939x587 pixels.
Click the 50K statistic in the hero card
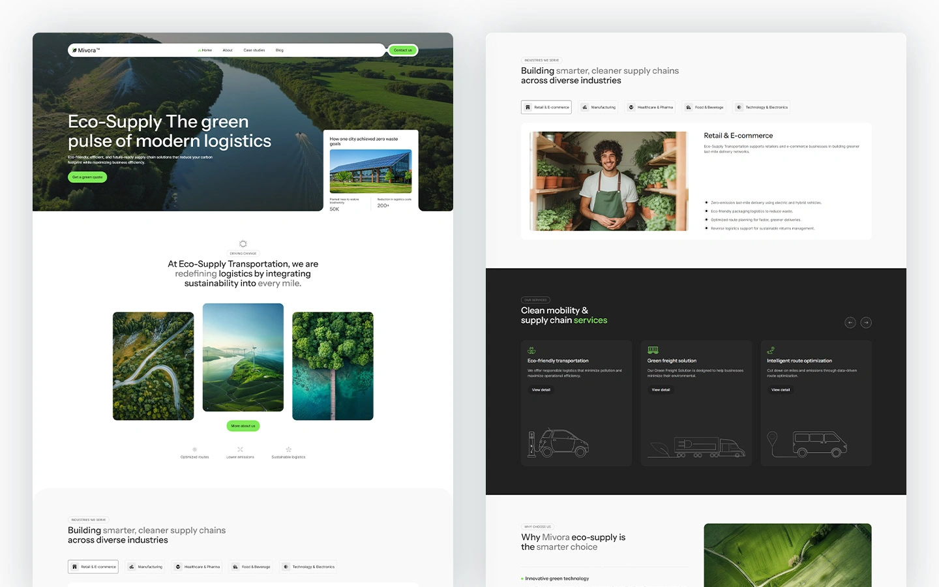335,209
